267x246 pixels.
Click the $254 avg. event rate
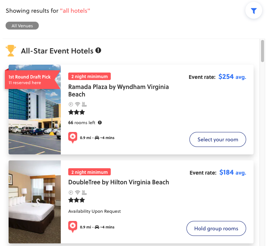click(x=232, y=77)
